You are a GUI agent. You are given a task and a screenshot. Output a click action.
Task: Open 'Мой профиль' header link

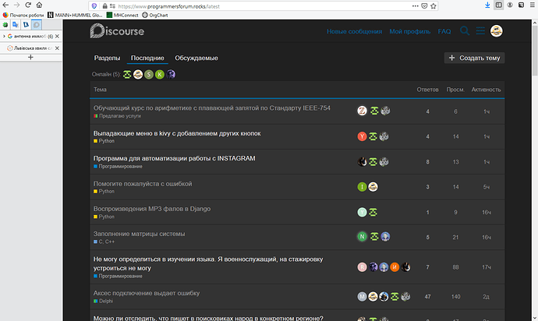(409, 31)
